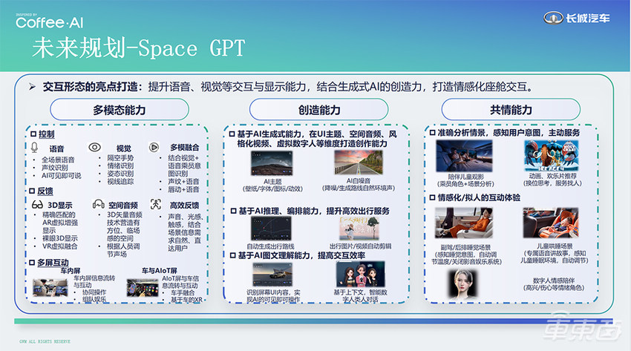Click the 情绪识别 bullet text
This screenshot has width=631, height=351.
pyautogui.click(x=120, y=165)
